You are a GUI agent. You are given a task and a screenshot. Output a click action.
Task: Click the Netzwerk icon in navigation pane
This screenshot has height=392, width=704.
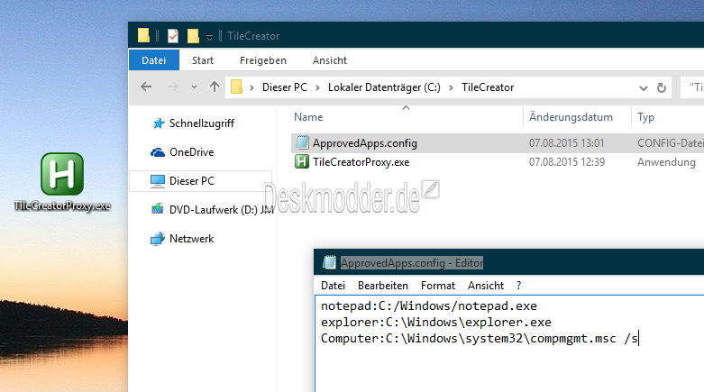click(x=158, y=239)
